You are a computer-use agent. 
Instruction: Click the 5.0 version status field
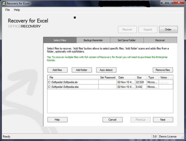click(155, 137)
